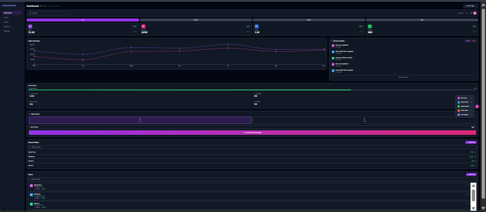Click the purple command floating action button
This screenshot has width=486, height=212.
click(x=477, y=107)
